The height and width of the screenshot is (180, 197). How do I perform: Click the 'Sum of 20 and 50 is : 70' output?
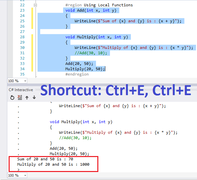tap(45, 159)
